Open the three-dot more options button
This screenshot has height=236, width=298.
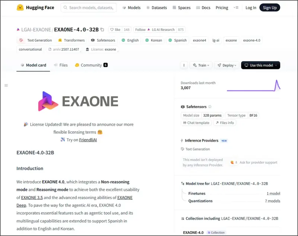click(x=184, y=65)
